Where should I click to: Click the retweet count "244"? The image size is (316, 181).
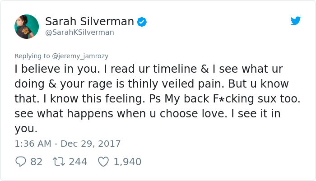click(x=78, y=162)
